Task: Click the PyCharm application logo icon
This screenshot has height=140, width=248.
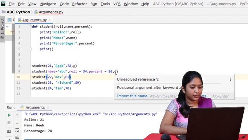Action: coord(3,3)
